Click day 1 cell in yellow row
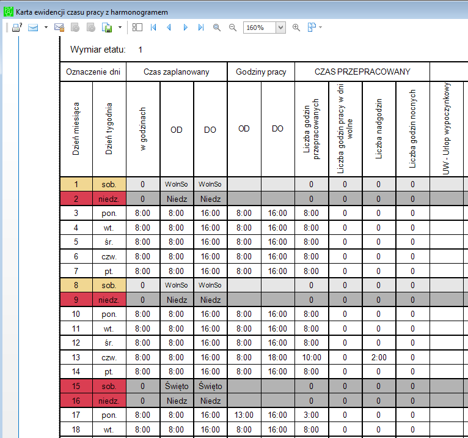Viewport: 468px width, 438px height. point(76,184)
